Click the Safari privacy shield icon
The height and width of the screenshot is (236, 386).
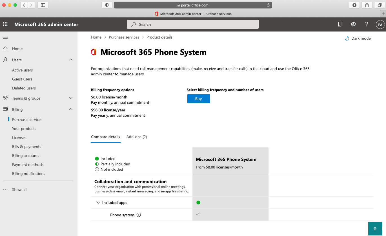107,5
